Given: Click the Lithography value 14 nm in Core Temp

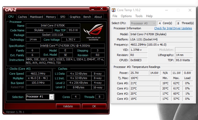Looking at the screenshot, I should pos(184,55).
